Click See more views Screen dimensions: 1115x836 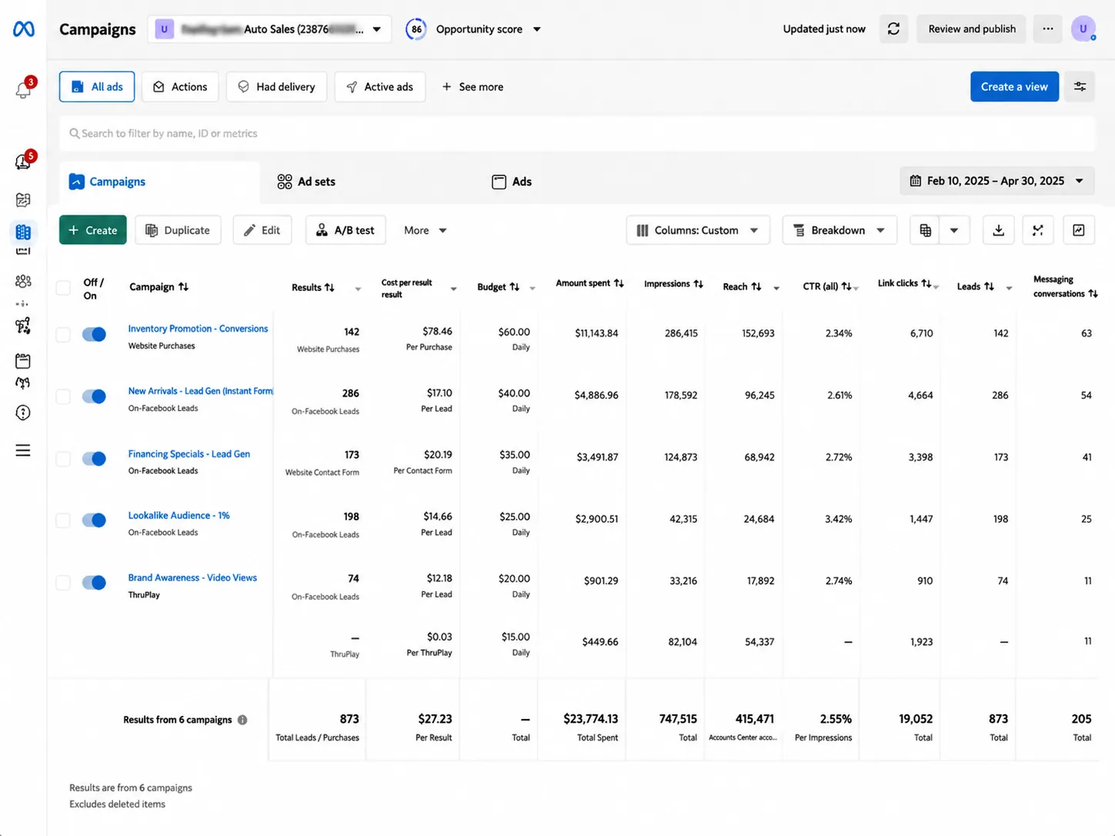tap(472, 87)
